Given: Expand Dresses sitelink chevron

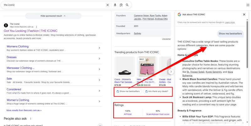Looking at the screenshot, I should click(99, 59).
